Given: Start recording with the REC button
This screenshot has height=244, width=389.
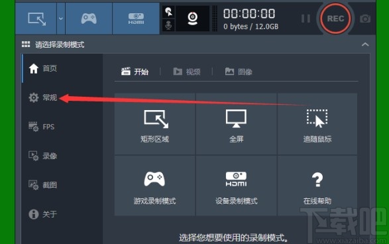Looking at the screenshot, I should pyautogui.click(x=335, y=19).
